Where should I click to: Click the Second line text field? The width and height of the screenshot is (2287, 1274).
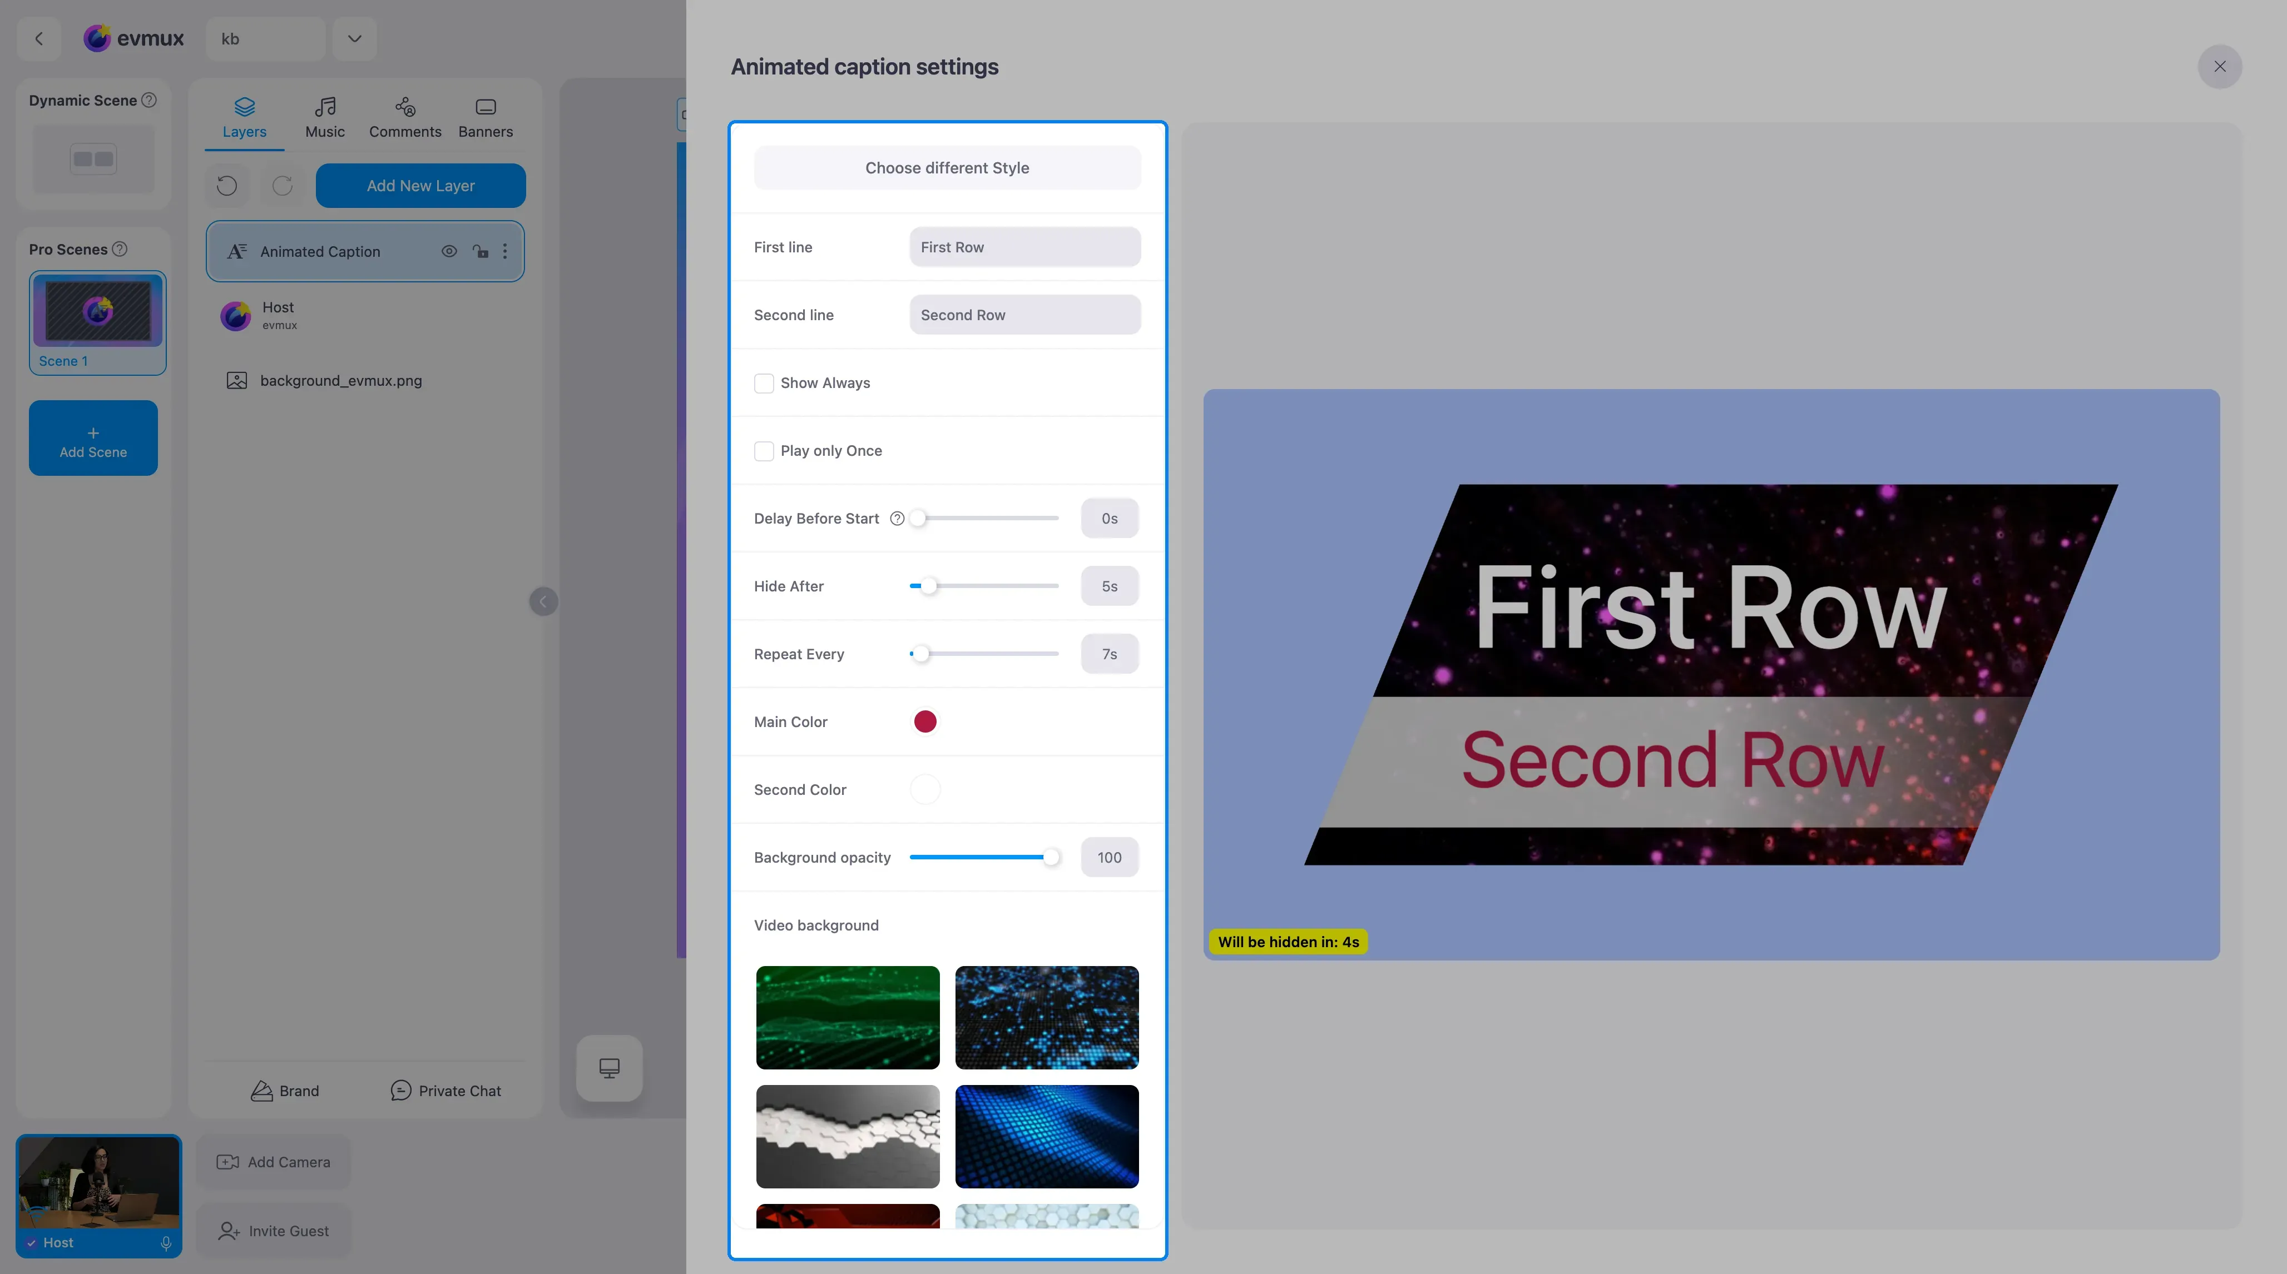(x=1024, y=315)
